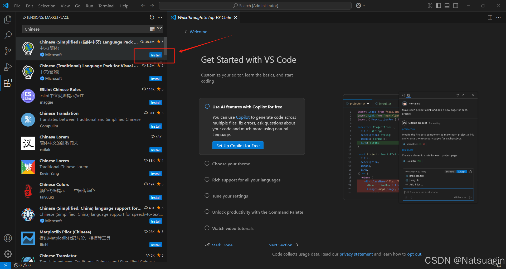
Task: Clear extensions search results icon
Action: click(152, 29)
